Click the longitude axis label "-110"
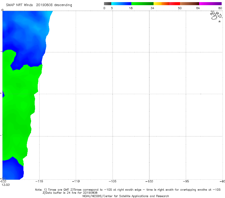Viewport: 225px width, 198px height. pos(76,181)
